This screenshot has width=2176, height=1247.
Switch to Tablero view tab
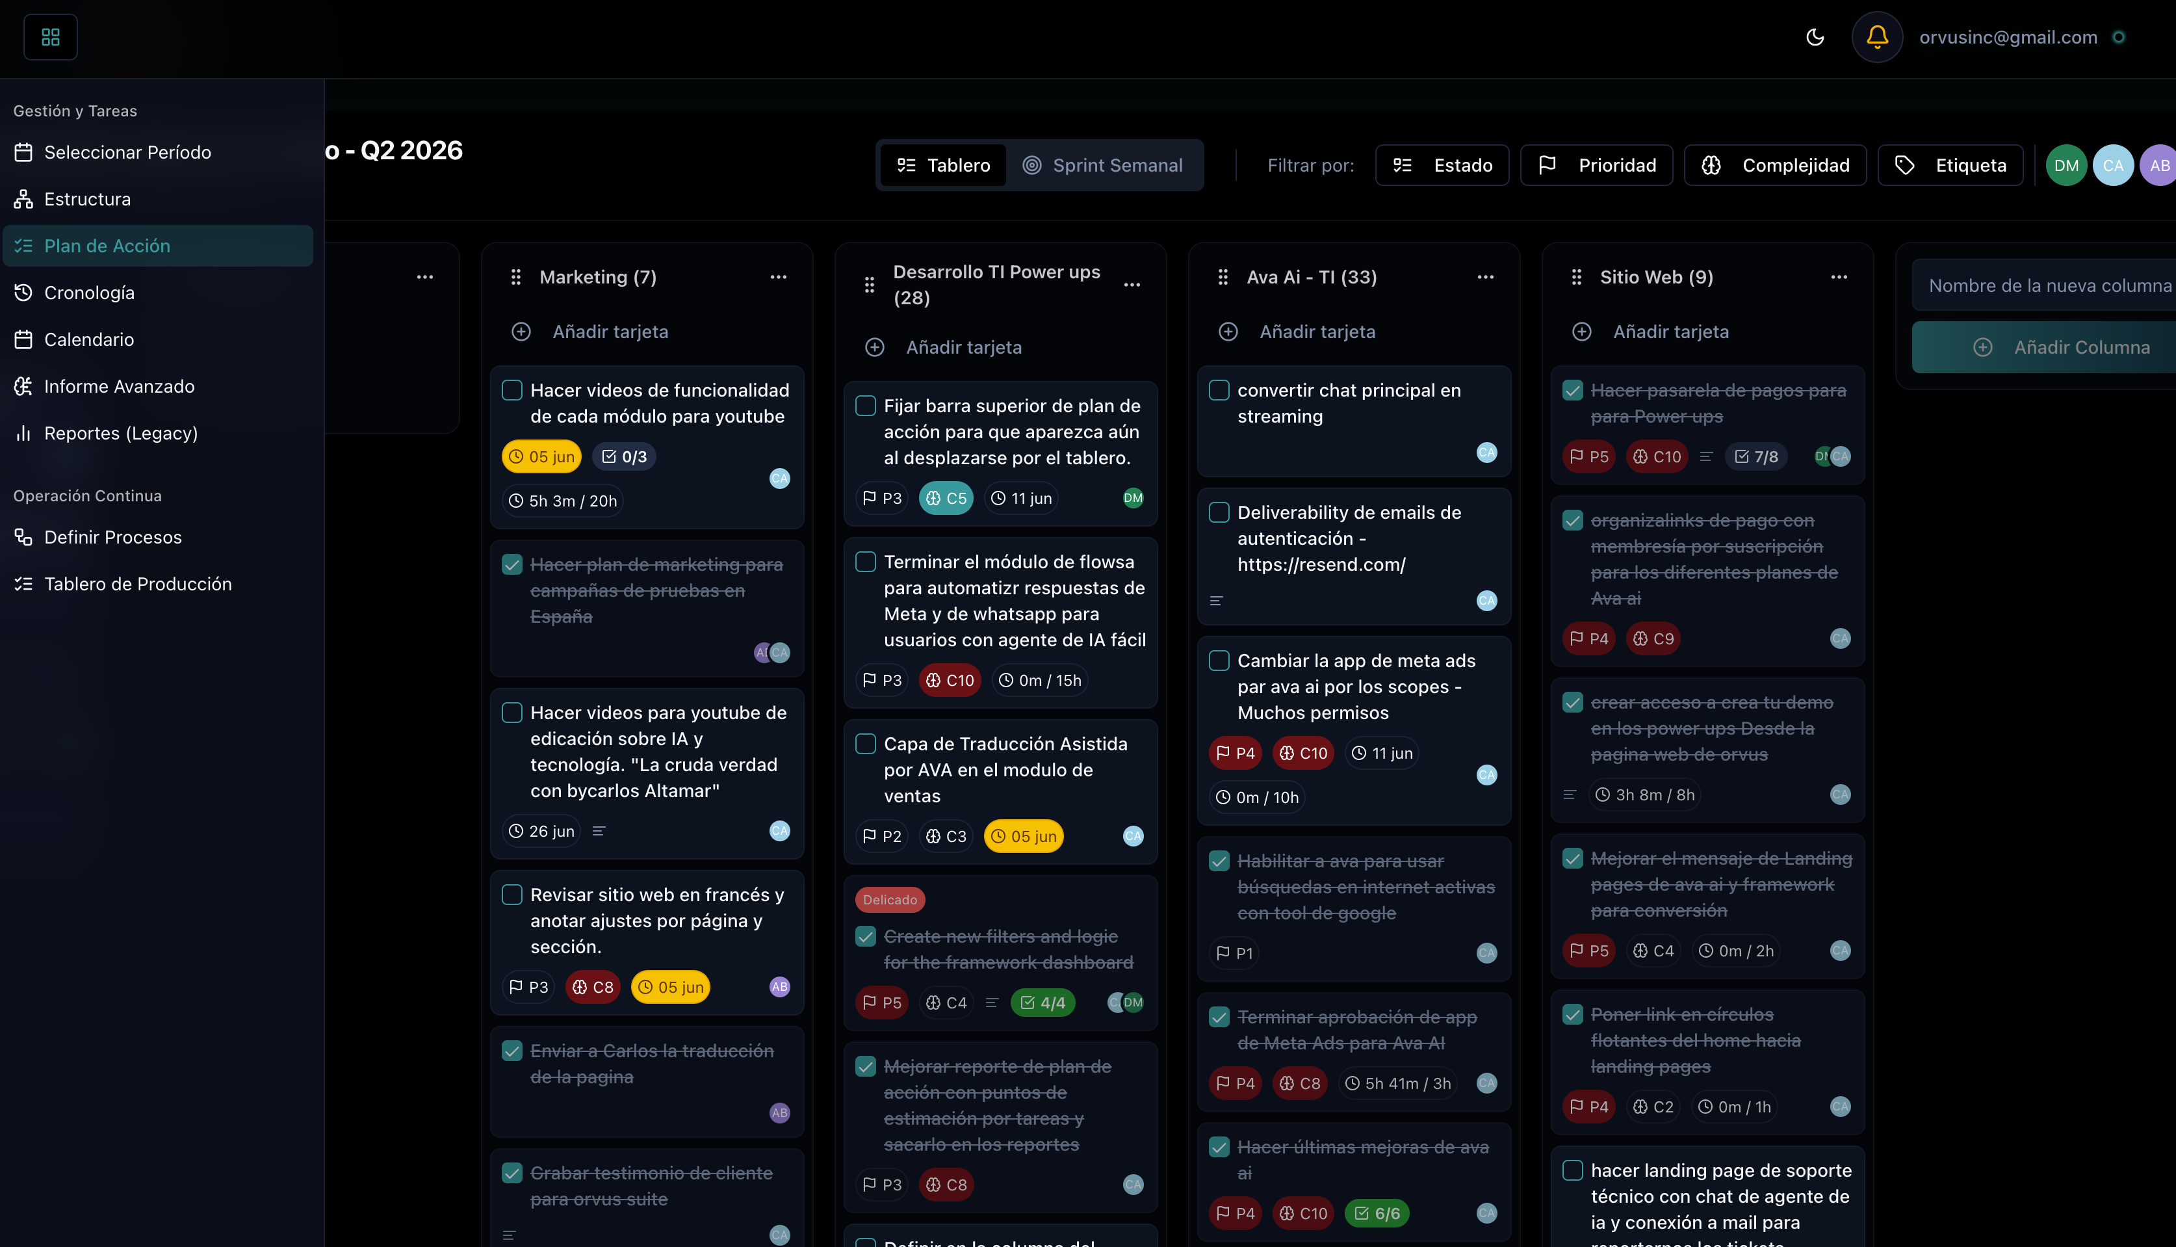[942, 165]
